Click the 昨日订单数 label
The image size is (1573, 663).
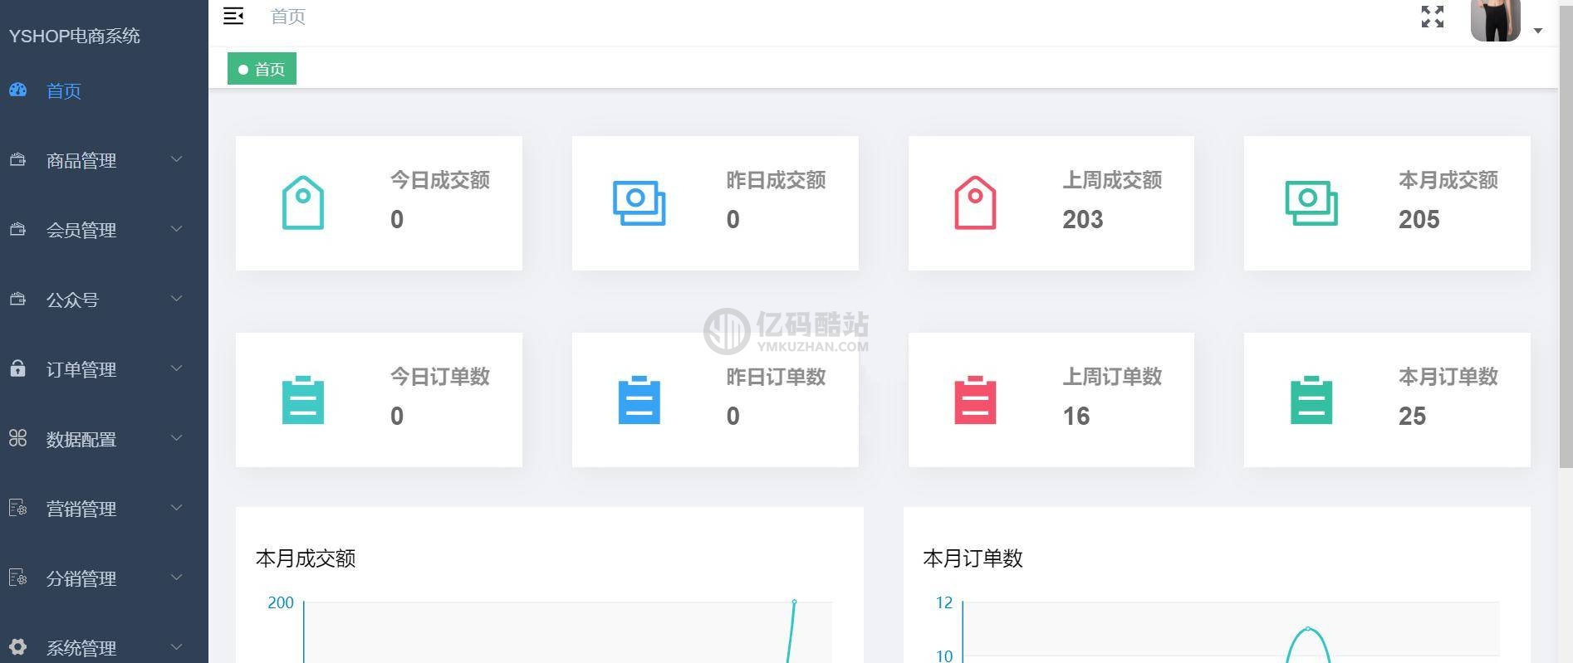pos(776,377)
